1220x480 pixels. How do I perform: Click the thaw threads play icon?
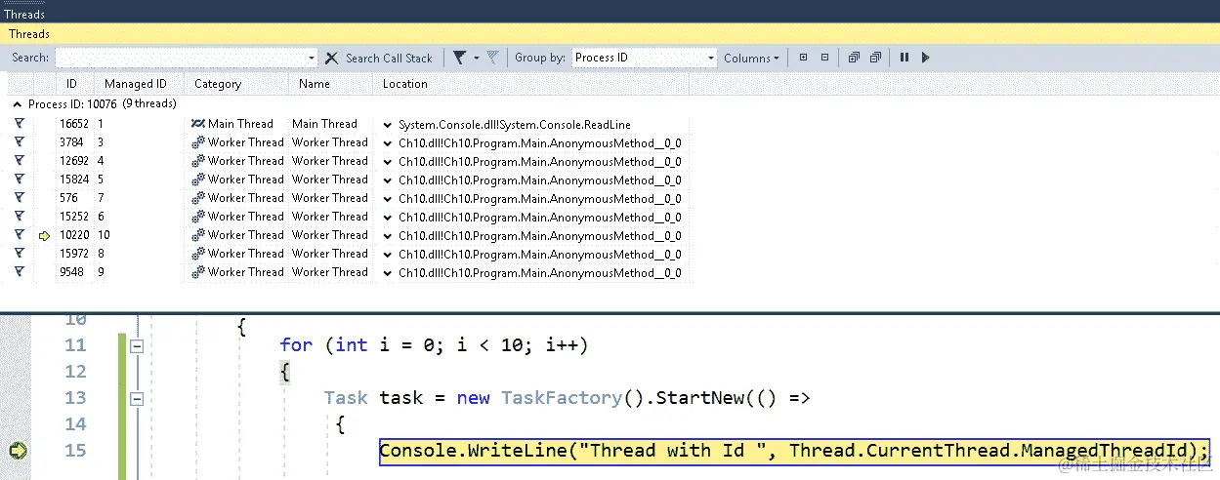coord(925,58)
